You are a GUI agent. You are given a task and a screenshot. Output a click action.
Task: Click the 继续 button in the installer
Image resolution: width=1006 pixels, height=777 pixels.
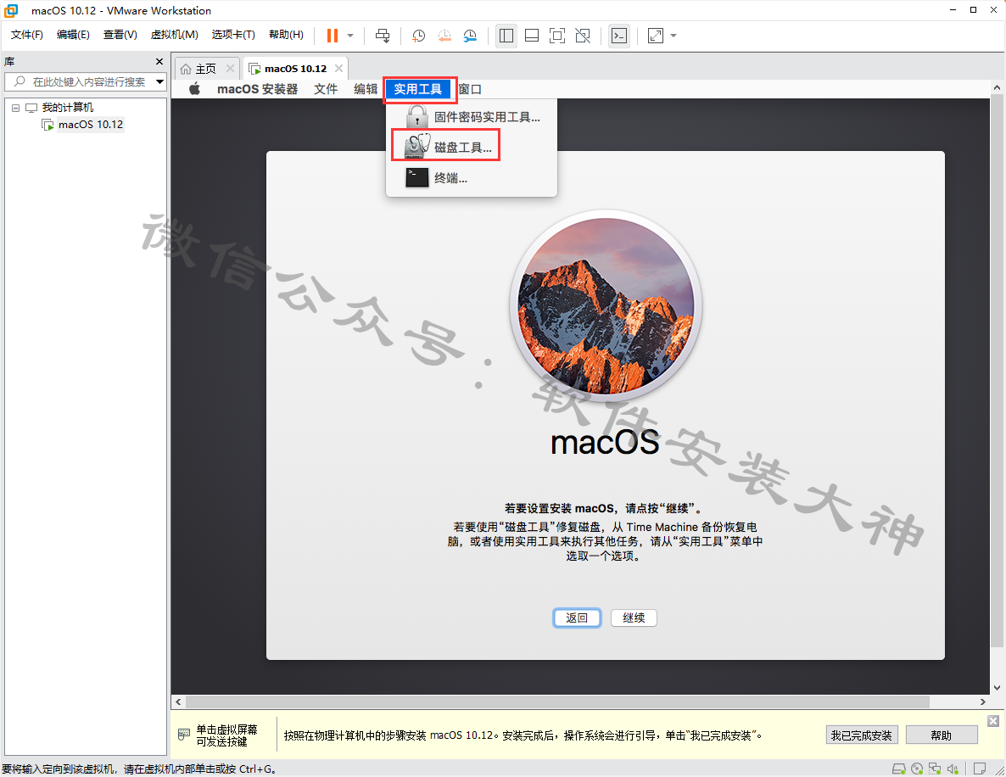[x=634, y=618]
